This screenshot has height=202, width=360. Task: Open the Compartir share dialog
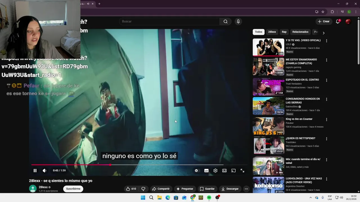(x=161, y=189)
